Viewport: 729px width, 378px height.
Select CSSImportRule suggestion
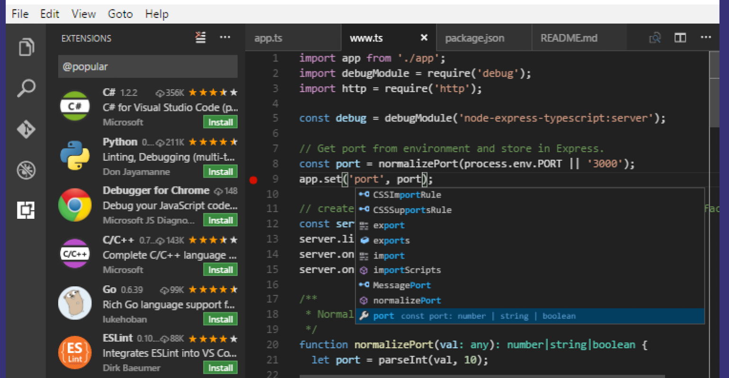pyautogui.click(x=530, y=195)
